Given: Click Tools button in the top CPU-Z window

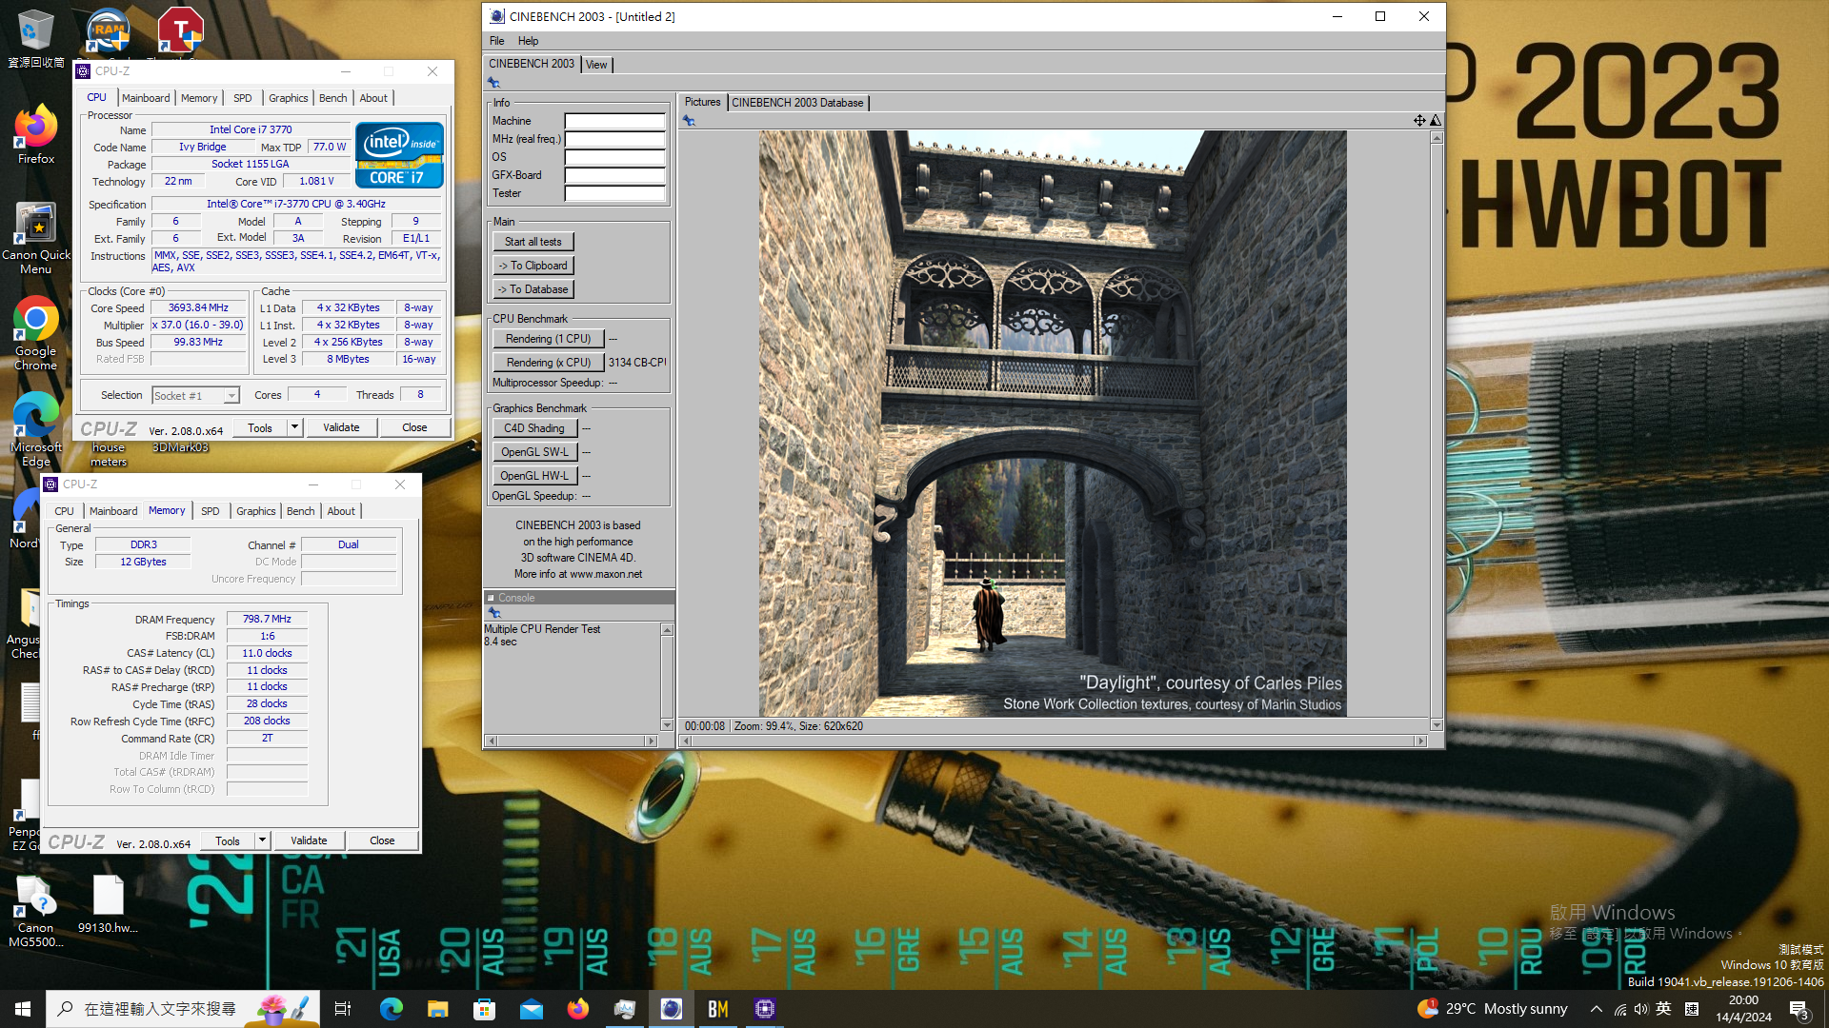Looking at the screenshot, I should 260,427.
